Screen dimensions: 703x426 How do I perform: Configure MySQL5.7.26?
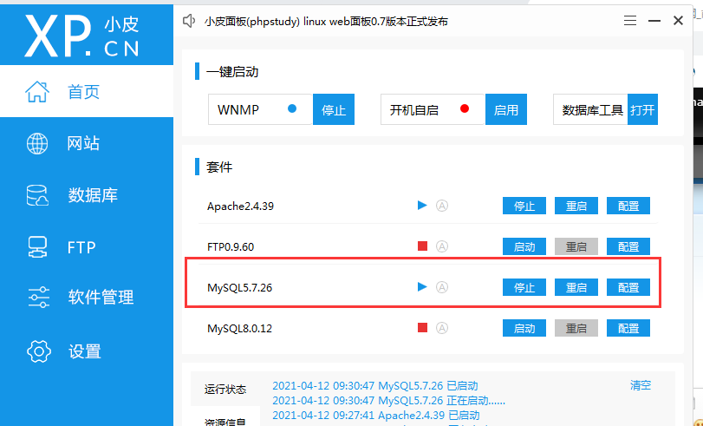tap(628, 287)
